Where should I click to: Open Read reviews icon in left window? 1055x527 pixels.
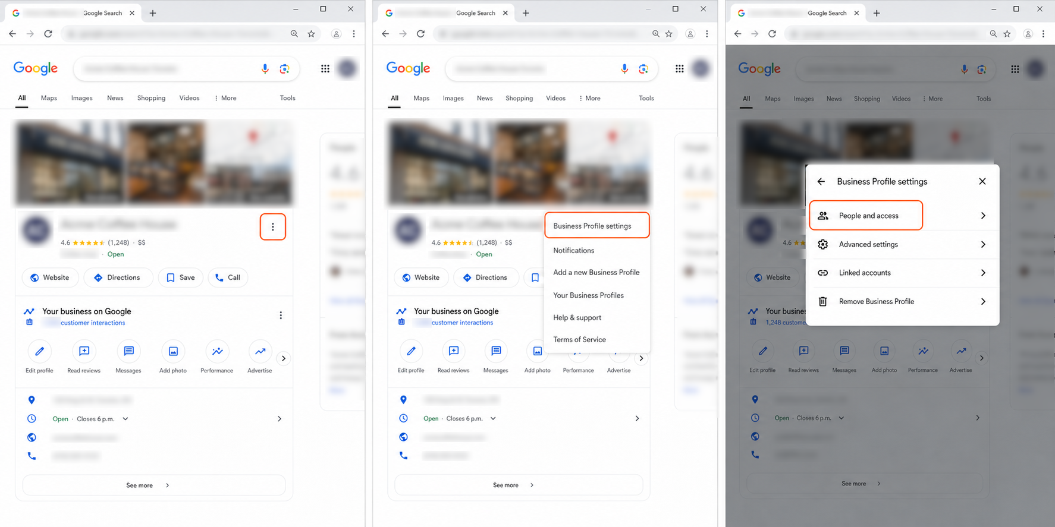(84, 351)
